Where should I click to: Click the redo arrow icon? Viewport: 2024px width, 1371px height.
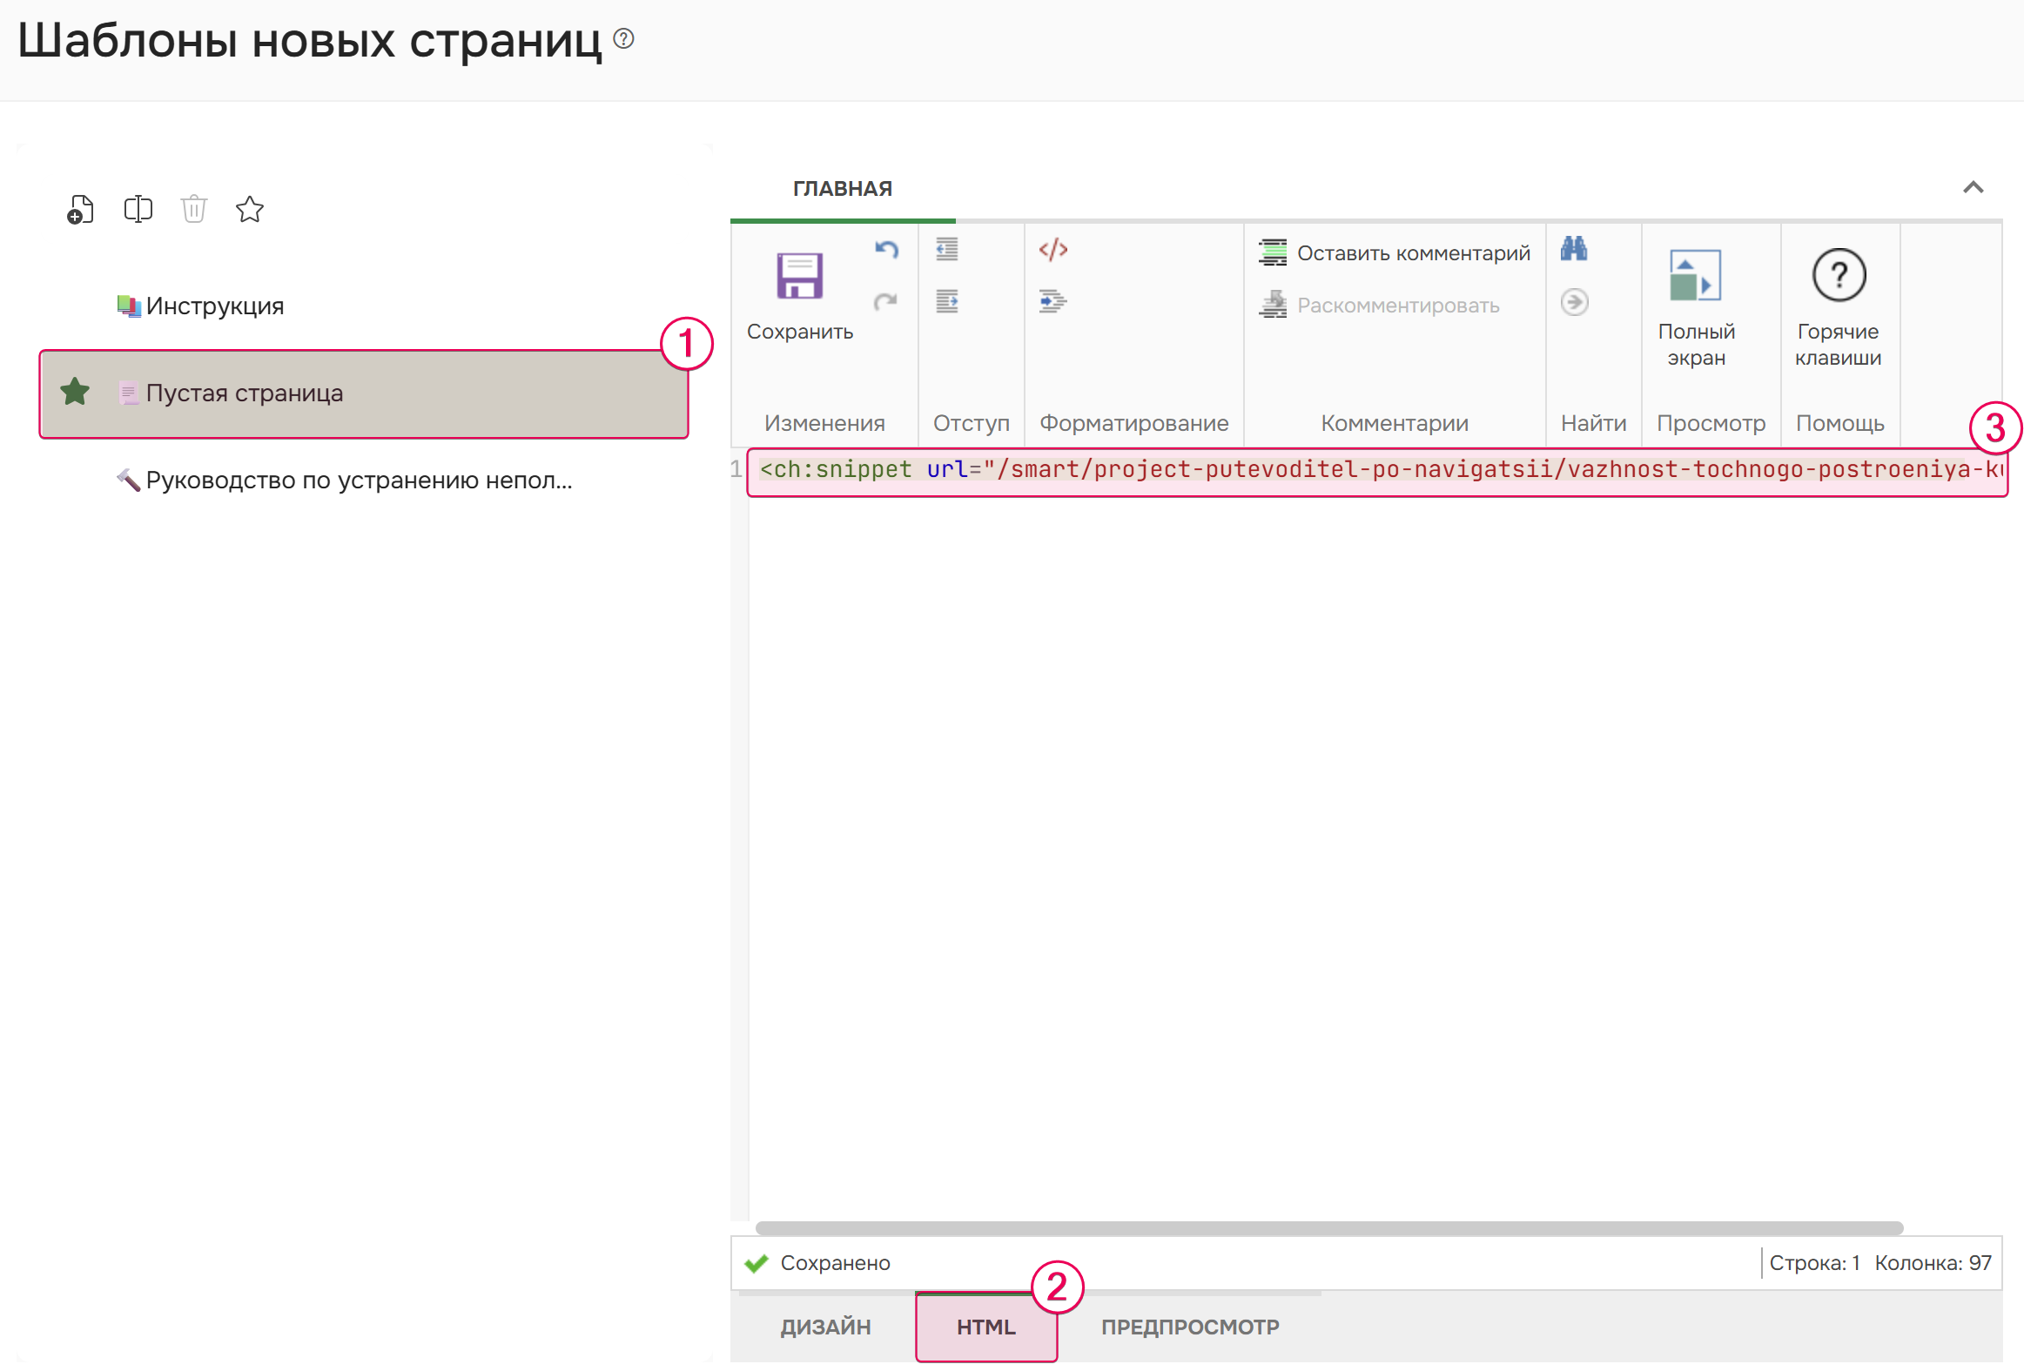pos(885,302)
